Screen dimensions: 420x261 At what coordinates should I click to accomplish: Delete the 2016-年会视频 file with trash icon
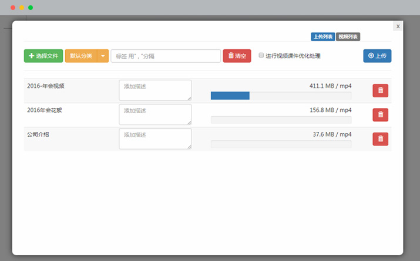tap(380, 90)
